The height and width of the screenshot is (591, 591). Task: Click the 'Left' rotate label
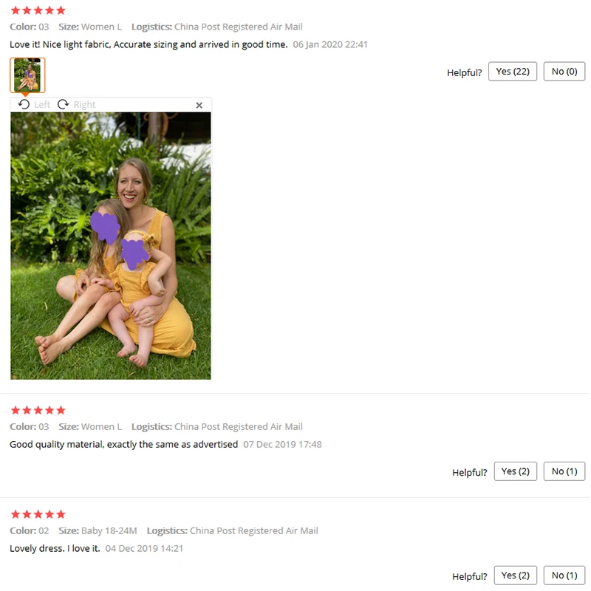pos(42,104)
